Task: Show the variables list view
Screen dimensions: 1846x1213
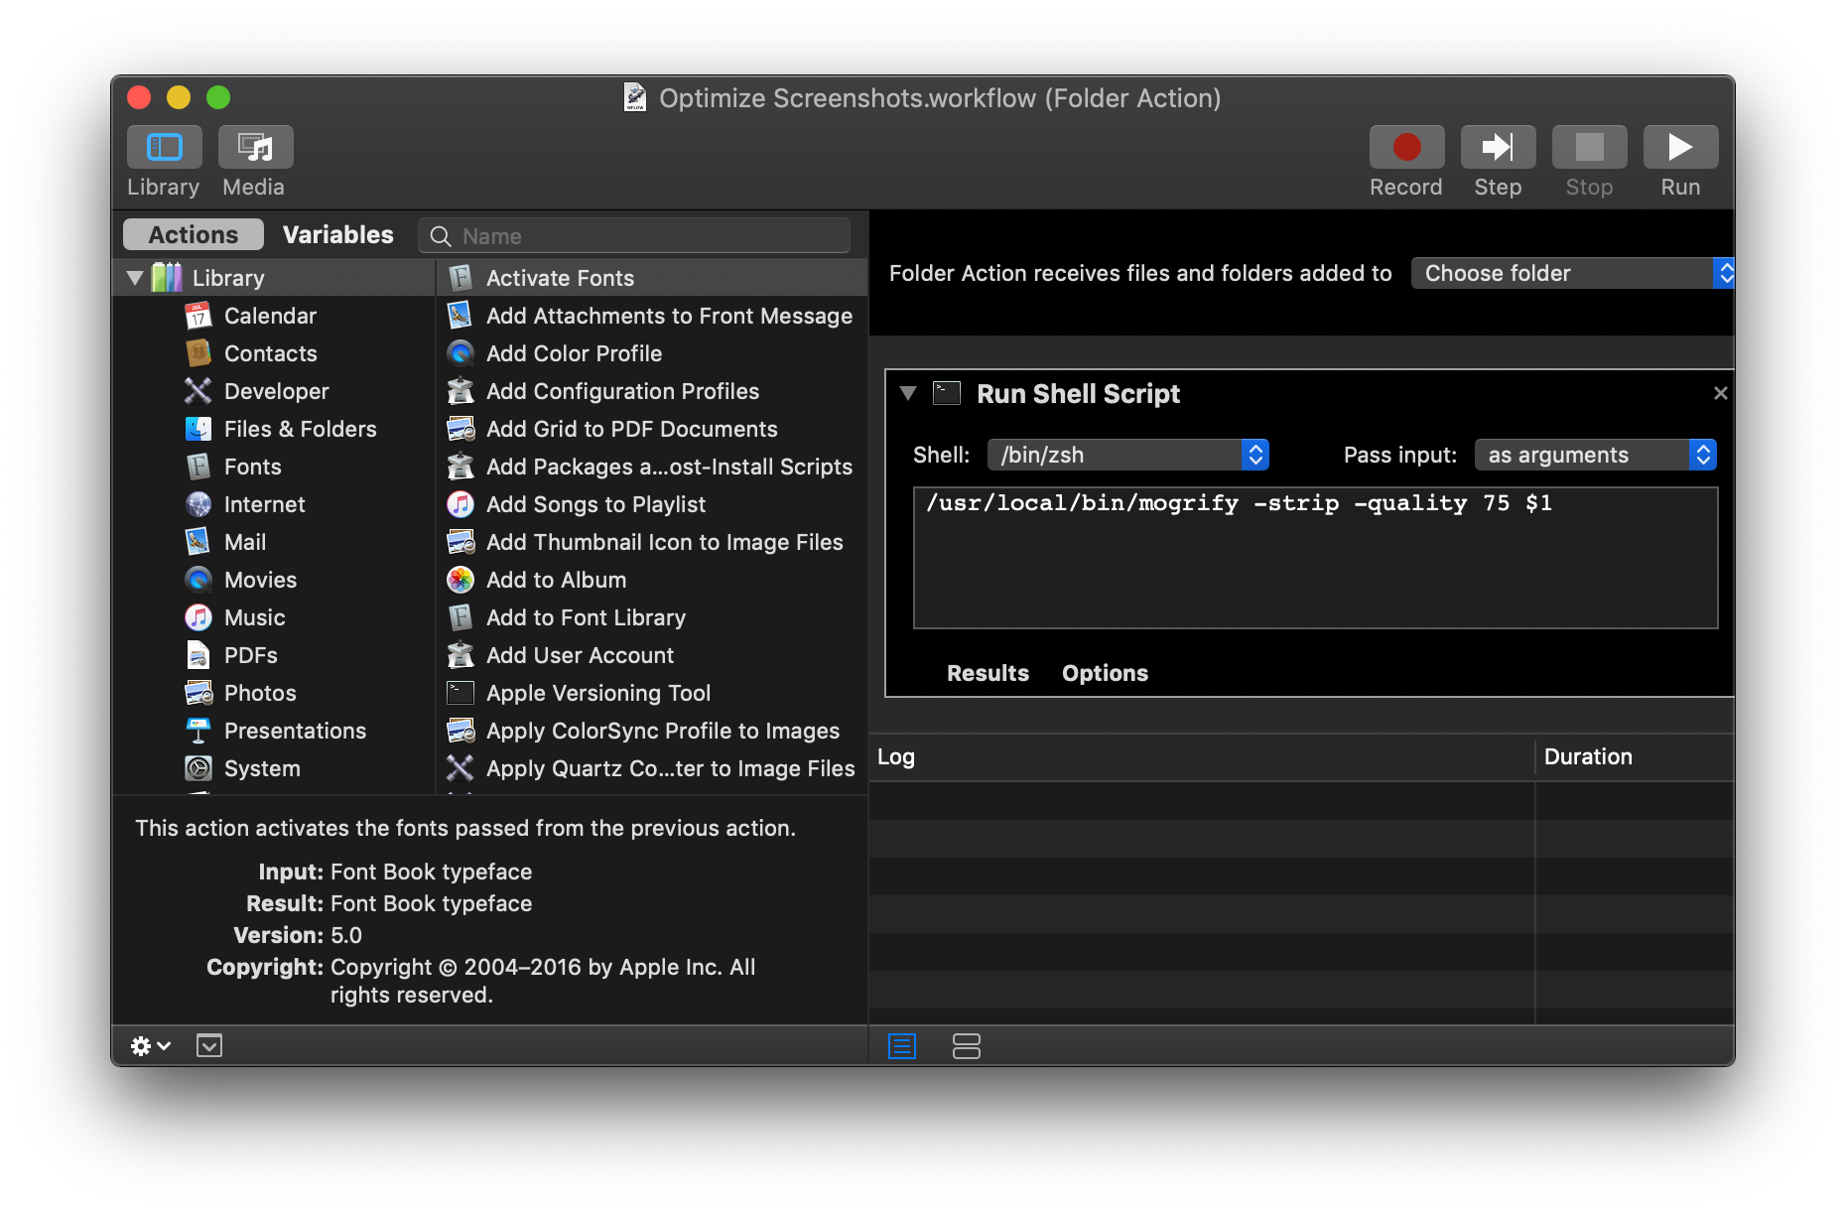Action: 966,1045
